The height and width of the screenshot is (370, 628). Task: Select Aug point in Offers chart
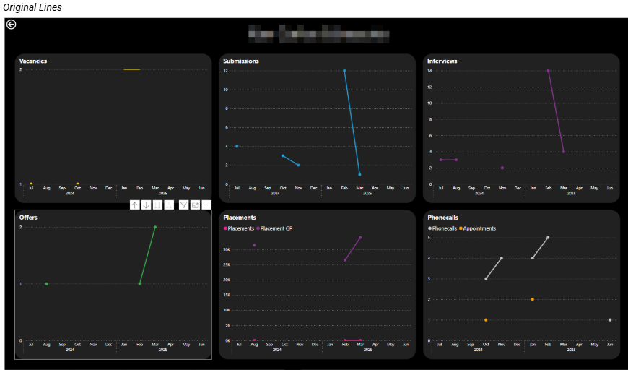point(46,284)
